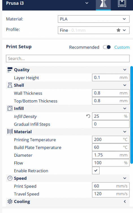The height and width of the screenshot is (213, 133).
Task: Click the Printing Temperature label
Action: click(x=35, y=140)
